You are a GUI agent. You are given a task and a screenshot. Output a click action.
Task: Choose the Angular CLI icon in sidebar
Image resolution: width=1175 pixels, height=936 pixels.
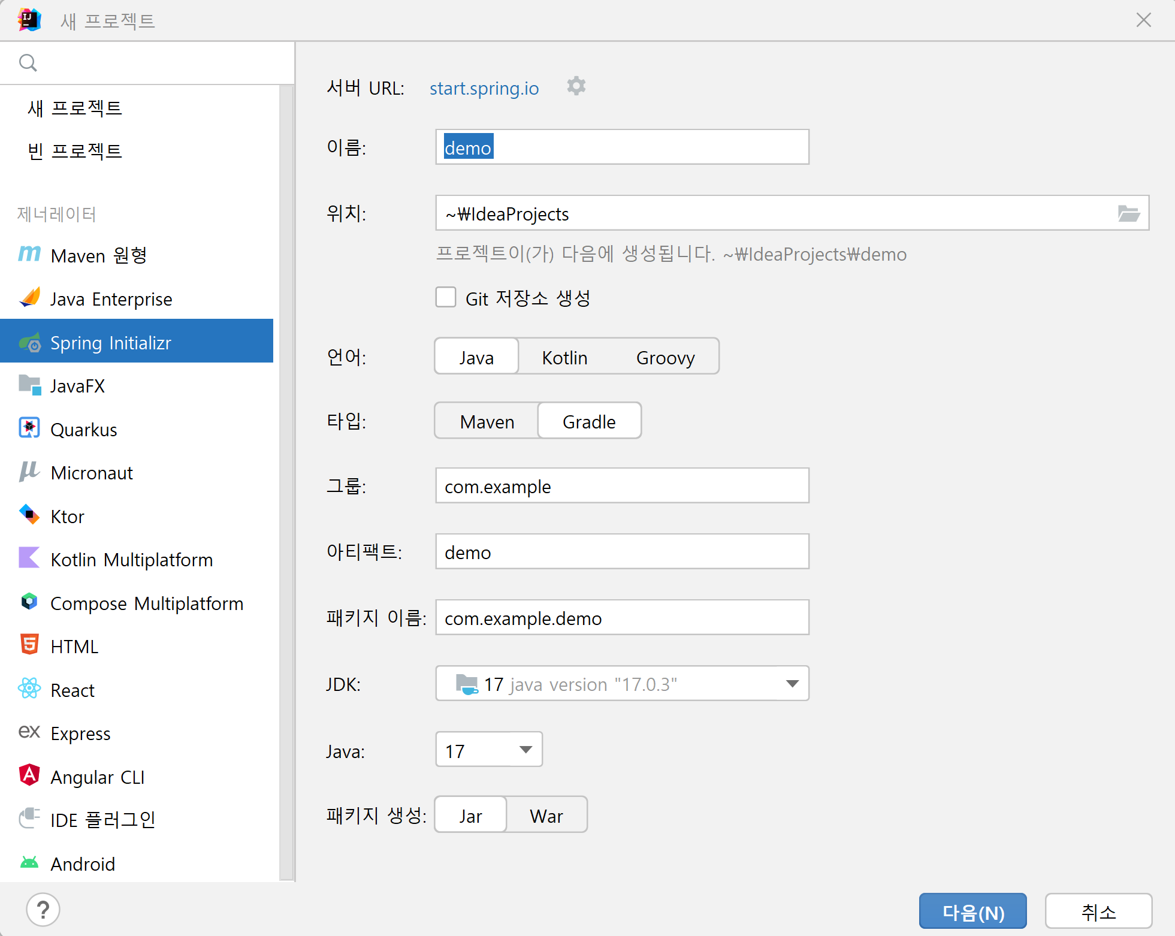[29, 776]
